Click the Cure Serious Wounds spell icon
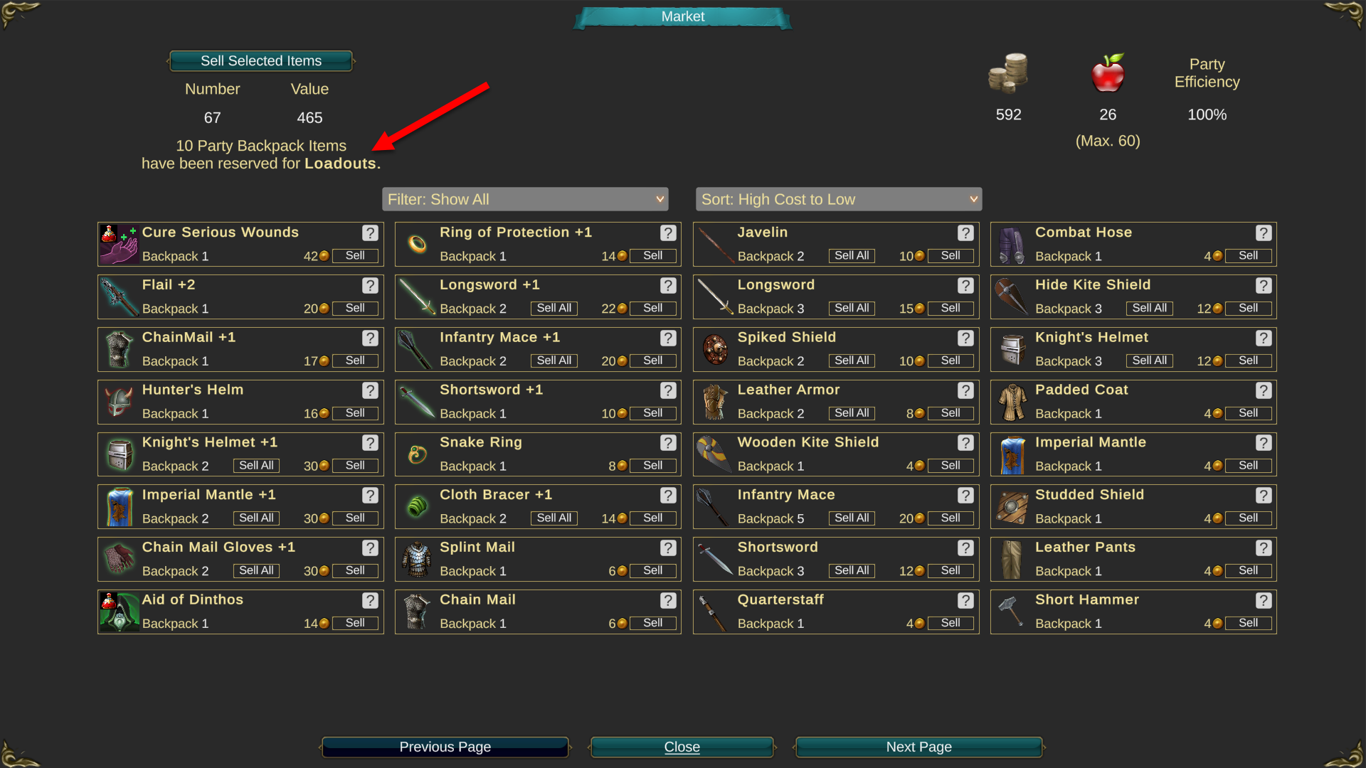 pyautogui.click(x=119, y=244)
